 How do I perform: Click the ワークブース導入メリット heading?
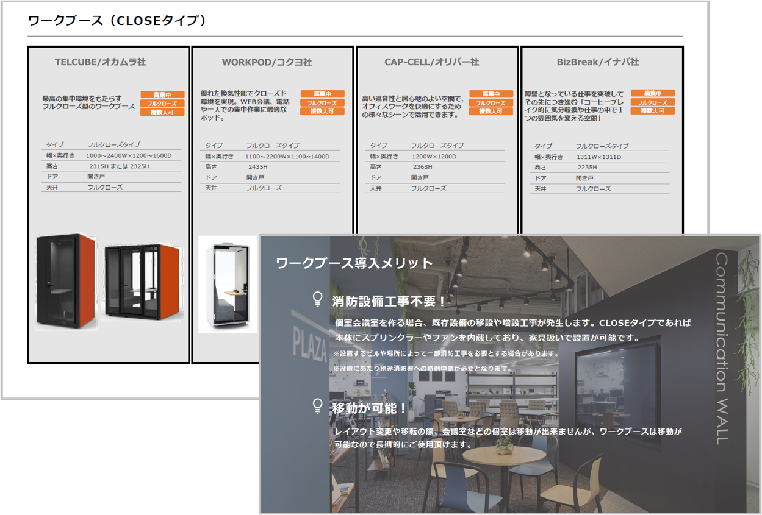pos(354,263)
